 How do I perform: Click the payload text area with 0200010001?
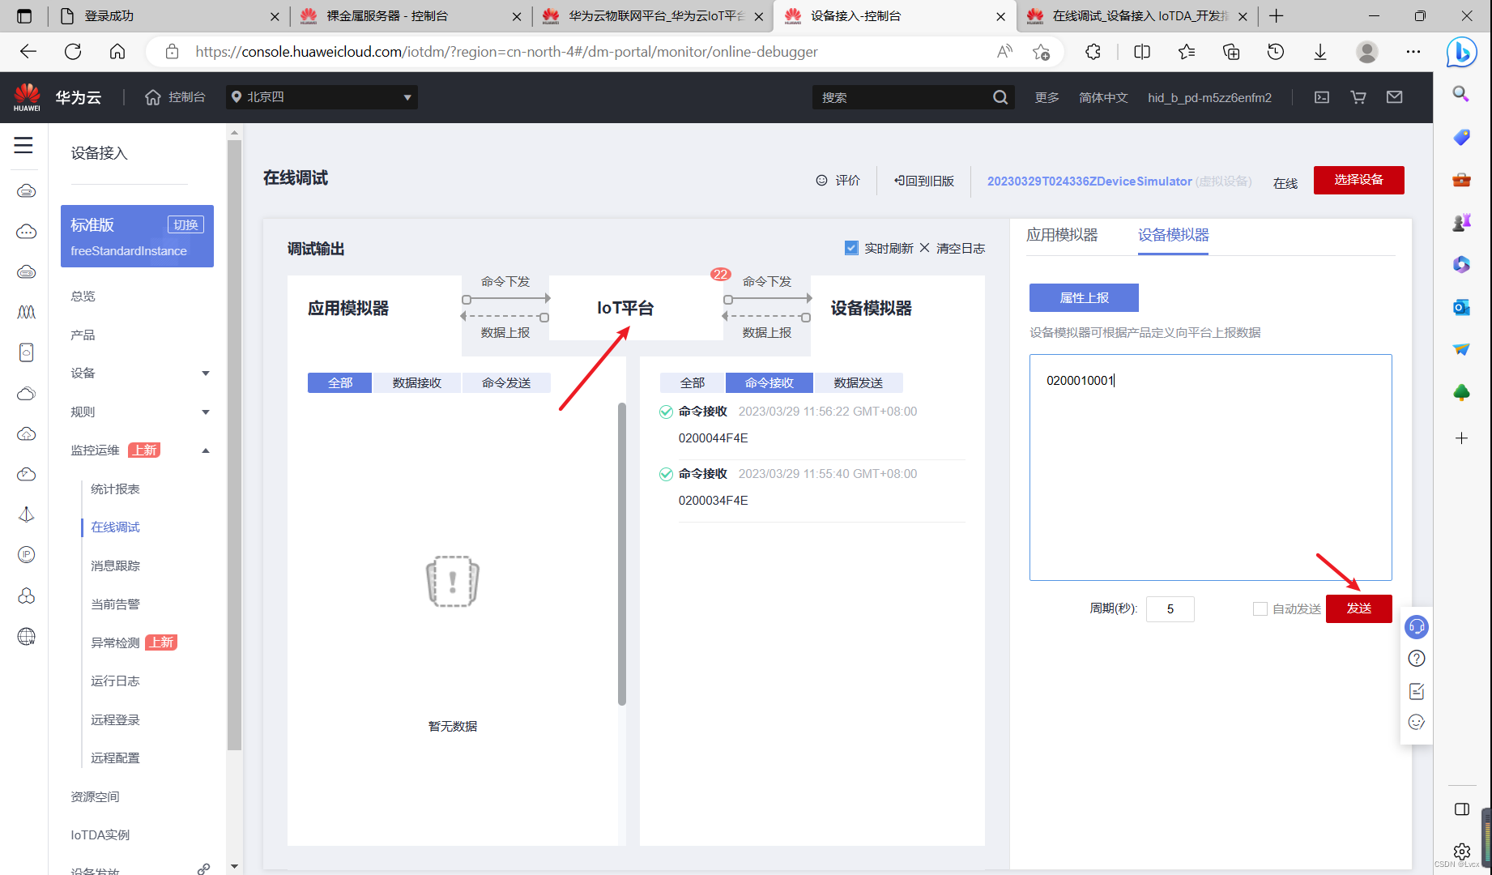pyautogui.click(x=1211, y=467)
